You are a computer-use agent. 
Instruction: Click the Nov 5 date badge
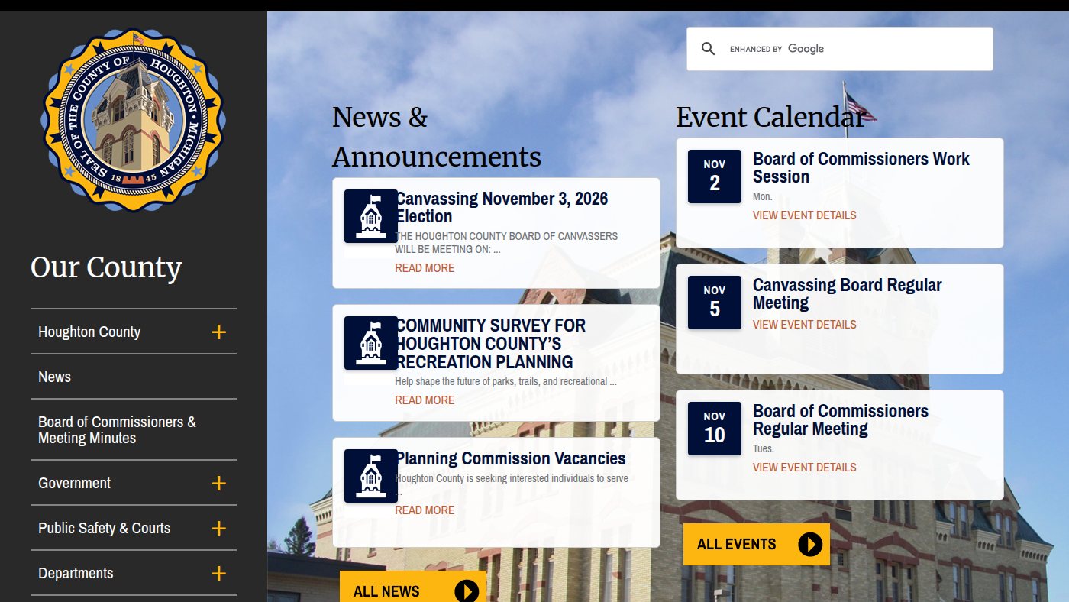coord(715,303)
